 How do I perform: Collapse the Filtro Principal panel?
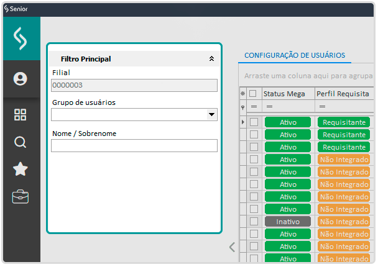point(211,58)
